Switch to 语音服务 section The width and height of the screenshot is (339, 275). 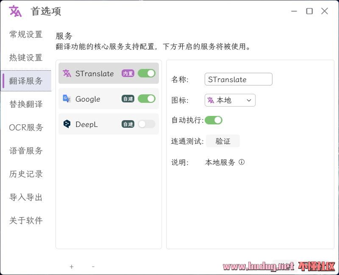(26, 151)
